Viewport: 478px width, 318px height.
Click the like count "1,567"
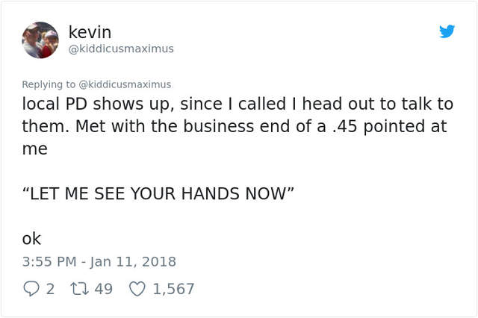(173, 289)
